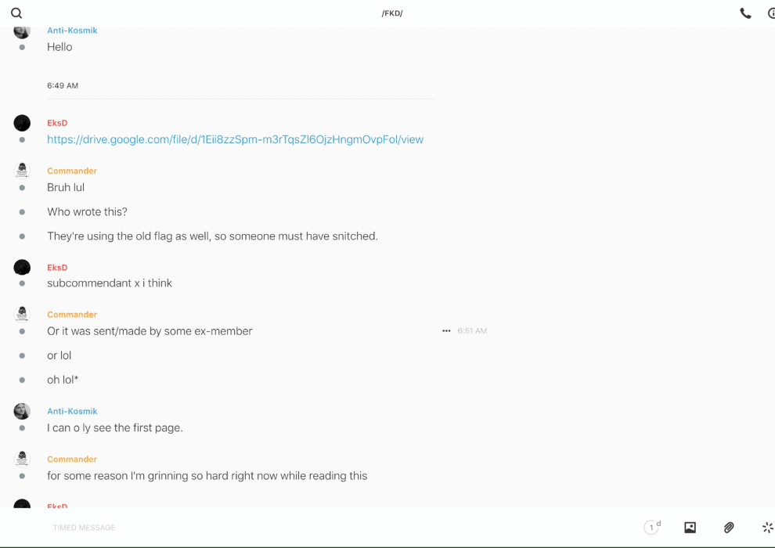The width and height of the screenshot is (775, 548).
Task: Send a picture using image icon
Action: click(x=690, y=528)
